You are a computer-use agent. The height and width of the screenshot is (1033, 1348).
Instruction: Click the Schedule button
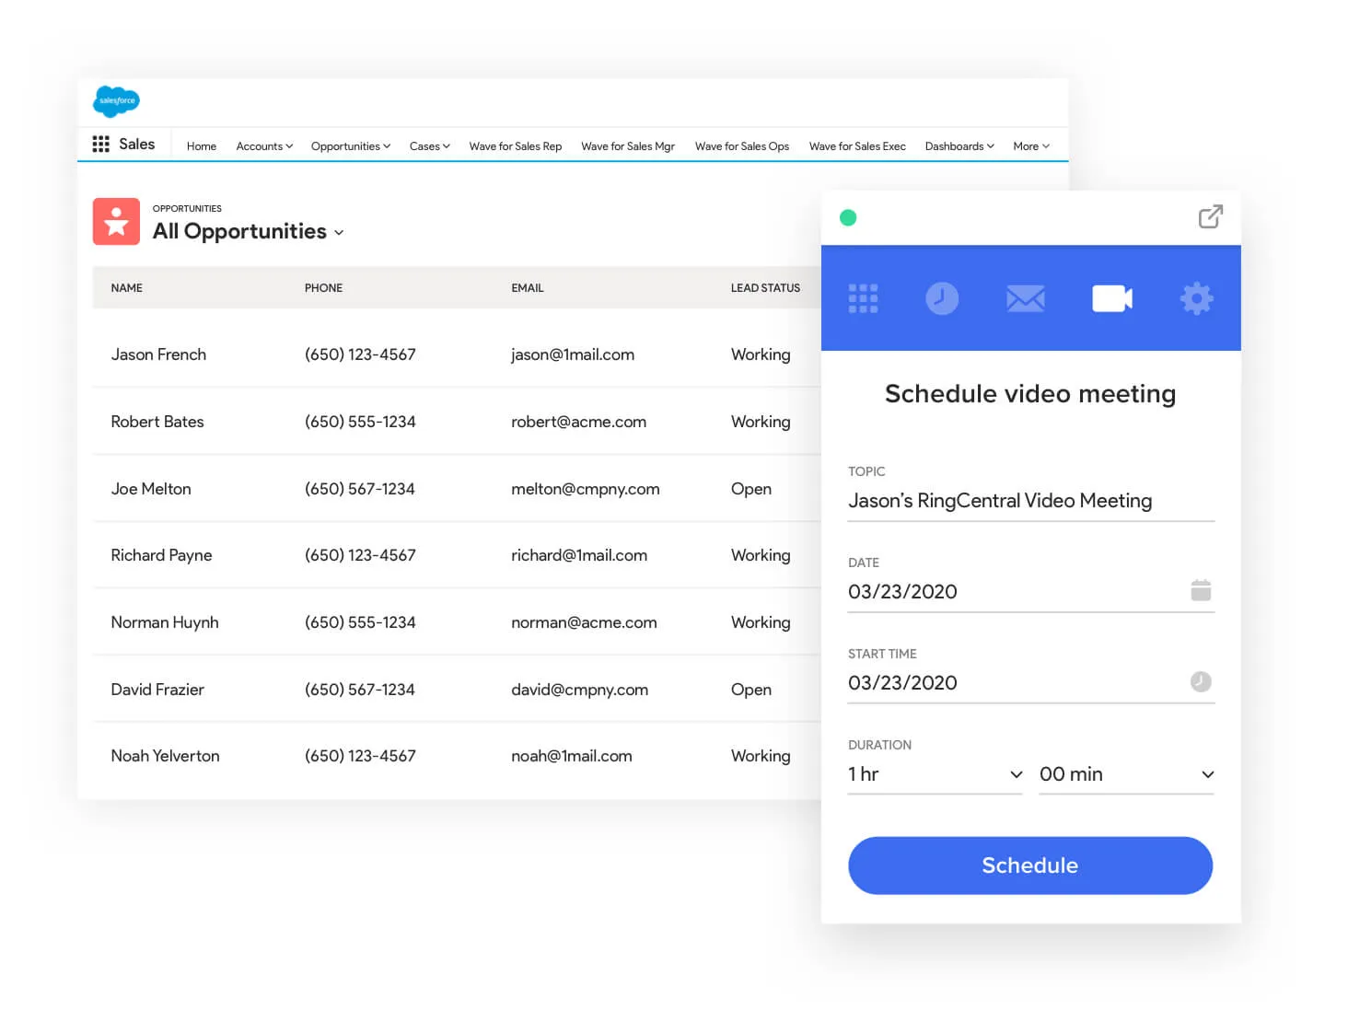click(x=1029, y=865)
